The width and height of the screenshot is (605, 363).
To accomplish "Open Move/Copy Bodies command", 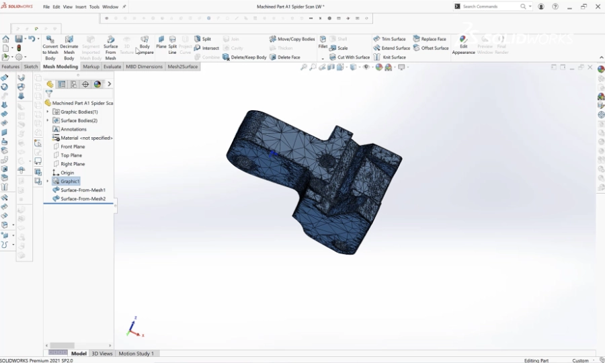I will click(x=292, y=39).
